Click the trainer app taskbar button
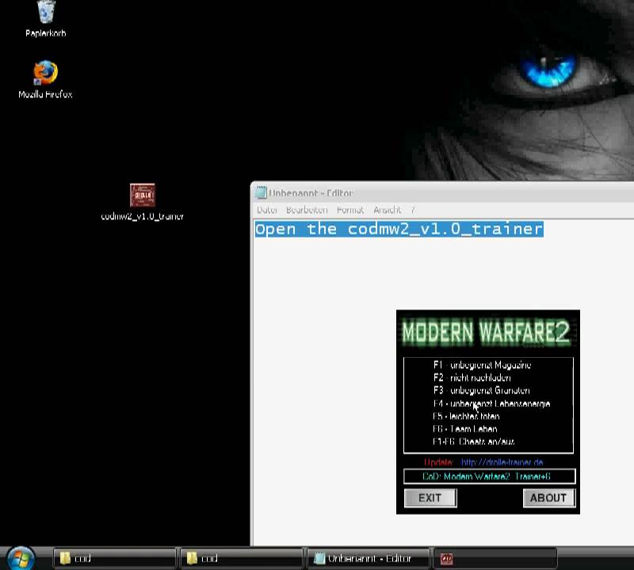Viewport: 634px width, 570px height. (495, 558)
